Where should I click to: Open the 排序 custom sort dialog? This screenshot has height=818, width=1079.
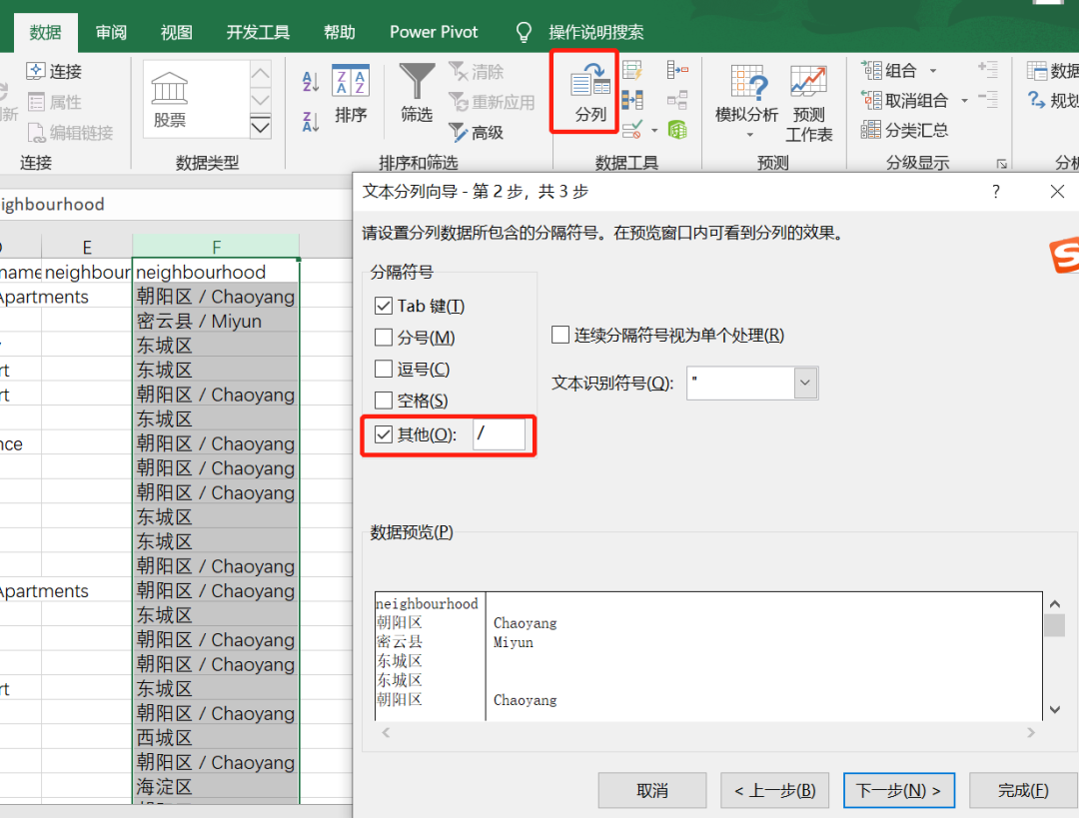pyautogui.click(x=351, y=94)
